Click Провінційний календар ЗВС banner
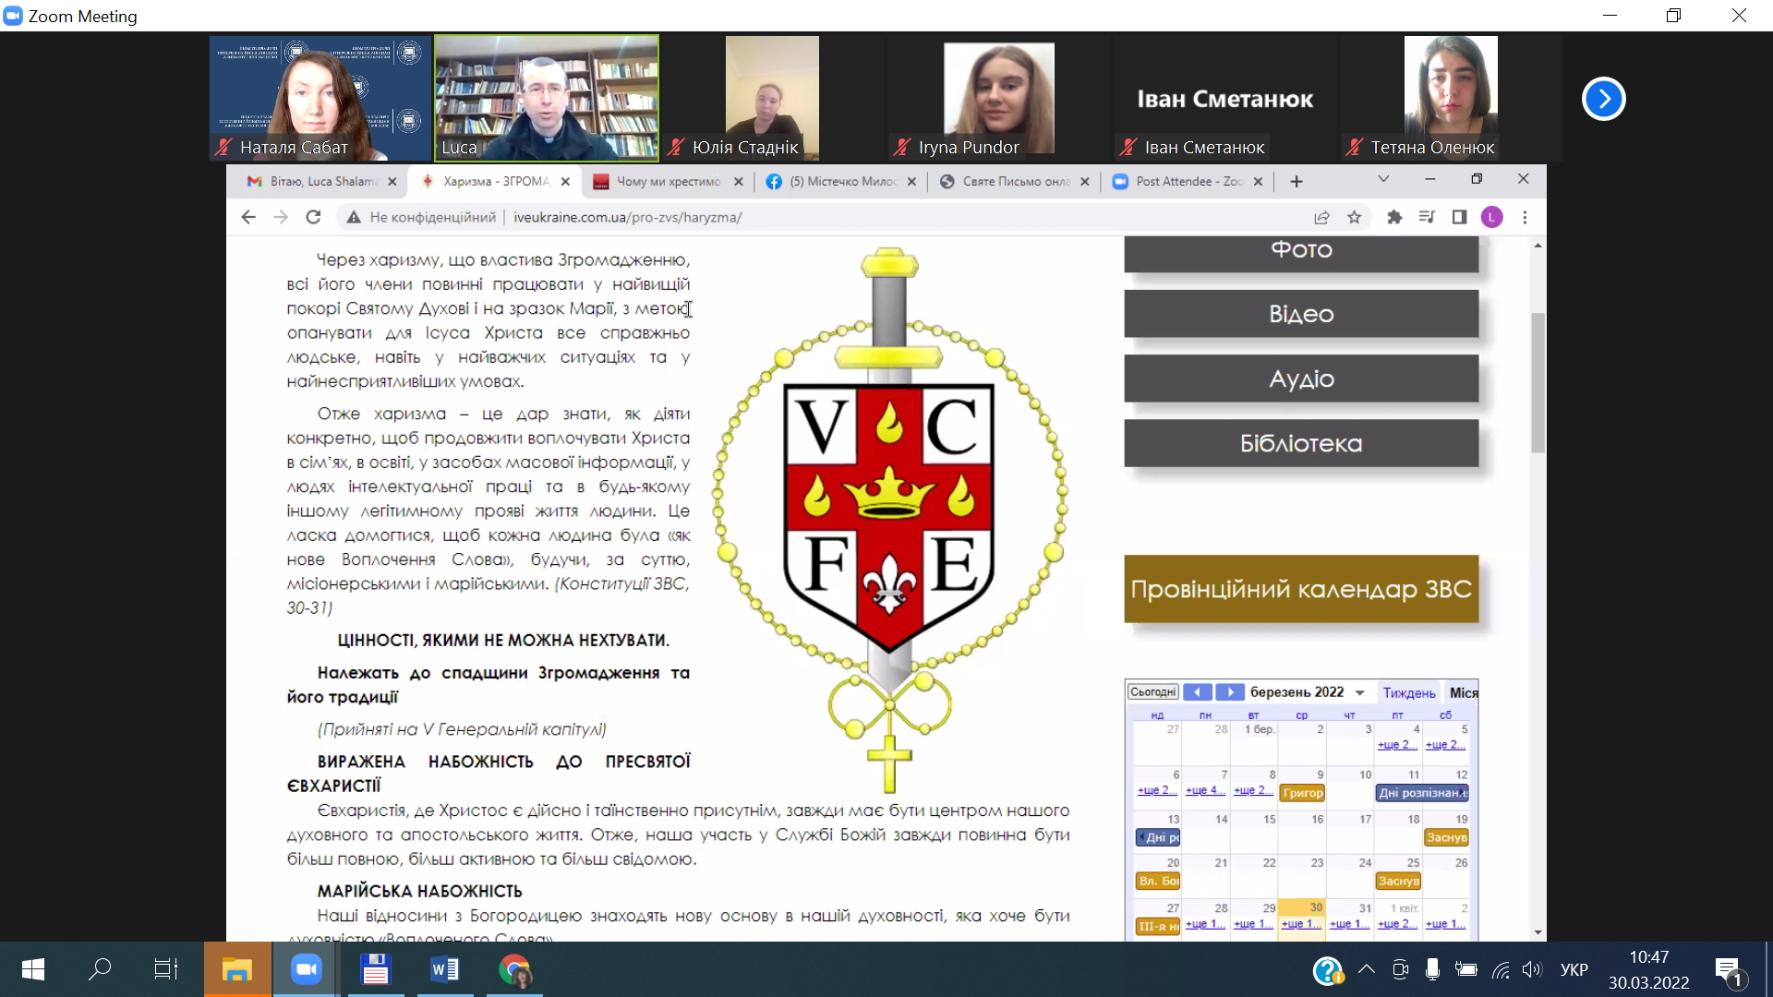The width and height of the screenshot is (1773, 997). [1300, 589]
